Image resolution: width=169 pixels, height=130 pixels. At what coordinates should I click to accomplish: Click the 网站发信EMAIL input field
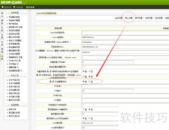[x=125, y=47]
